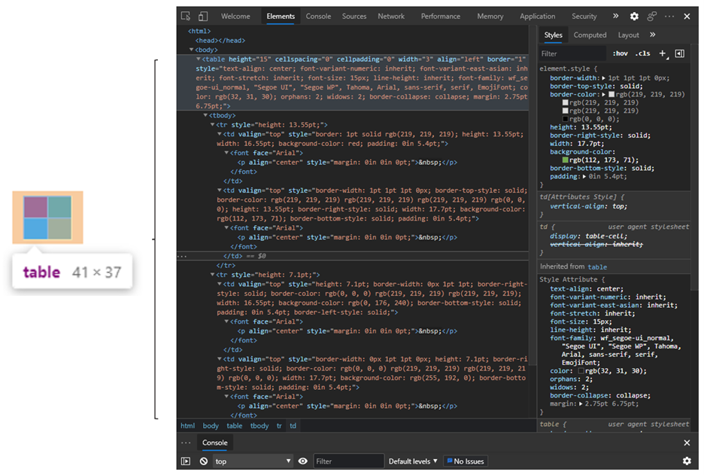Open the green background-color swatch

tap(565, 160)
